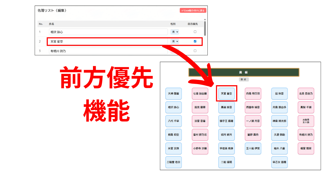Click the 早乙女 凪雅 seat card
The image size is (335, 176).
(x=279, y=162)
